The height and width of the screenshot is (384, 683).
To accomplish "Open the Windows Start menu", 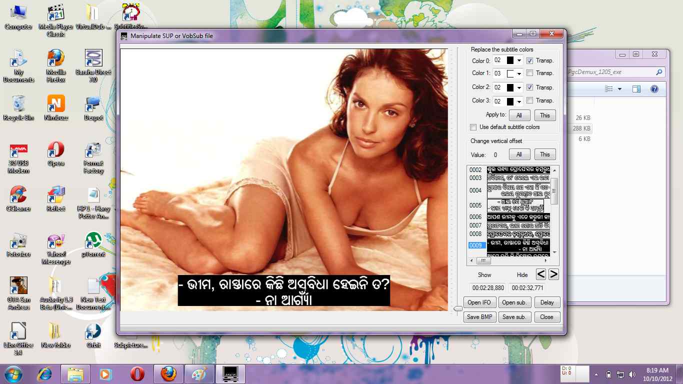I will (x=13, y=373).
